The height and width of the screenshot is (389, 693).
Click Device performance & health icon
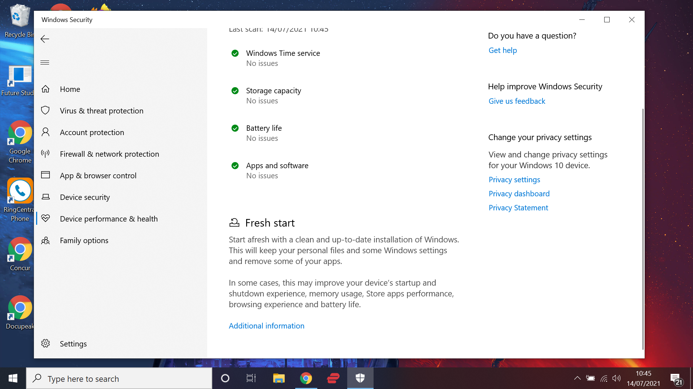pyautogui.click(x=45, y=219)
